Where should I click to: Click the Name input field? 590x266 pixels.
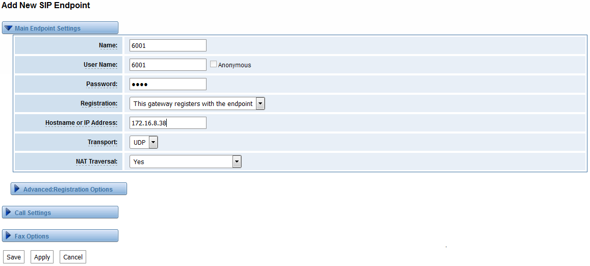tap(168, 45)
